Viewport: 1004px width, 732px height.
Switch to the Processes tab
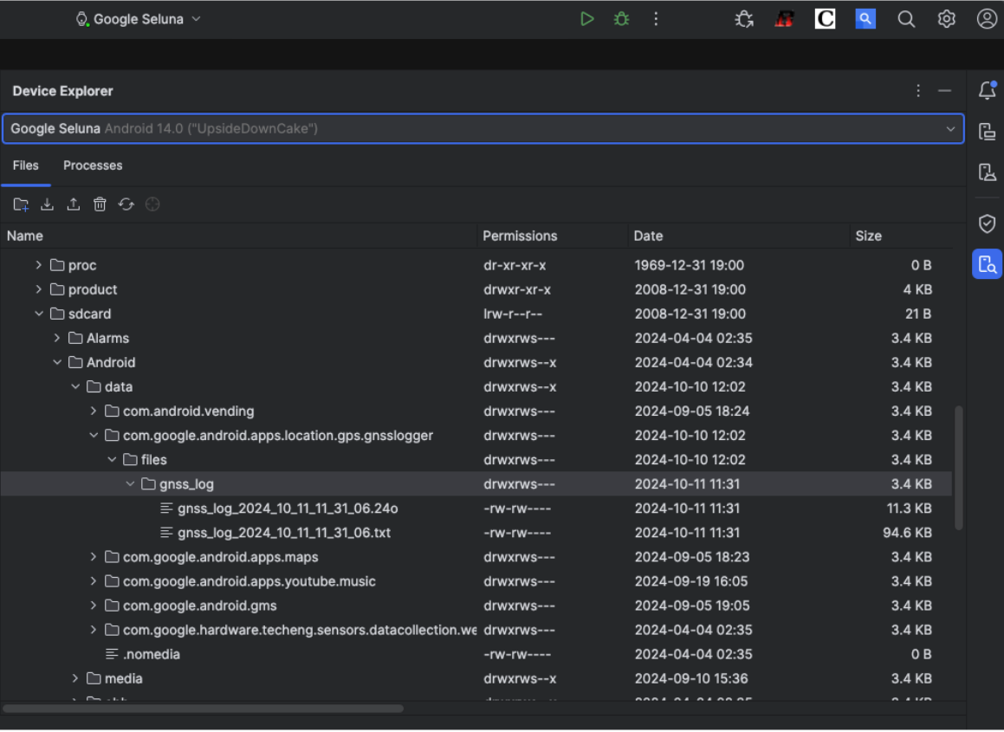pos(93,165)
